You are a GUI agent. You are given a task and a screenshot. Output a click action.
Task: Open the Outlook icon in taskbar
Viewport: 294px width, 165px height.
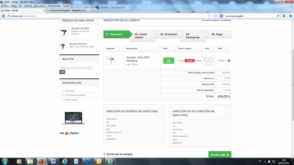click(99, 161)
